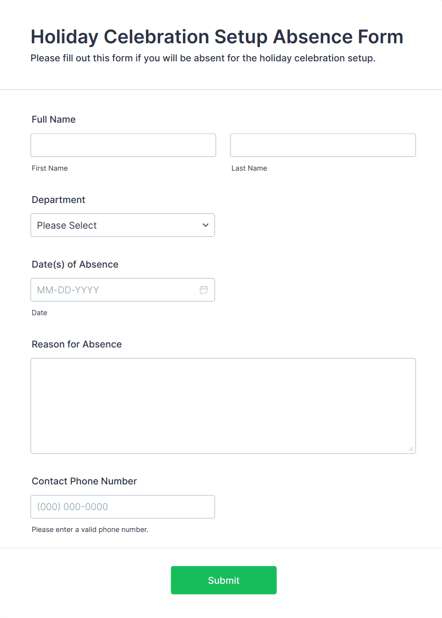Focus the phone number input field
This screenshot has width=442, height=618.
point(123,507)
